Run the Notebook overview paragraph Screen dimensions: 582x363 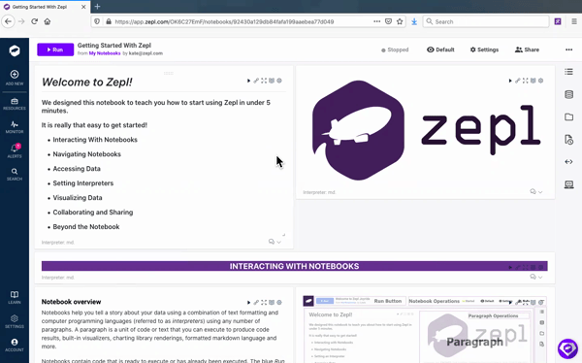[x=248, y=303]
